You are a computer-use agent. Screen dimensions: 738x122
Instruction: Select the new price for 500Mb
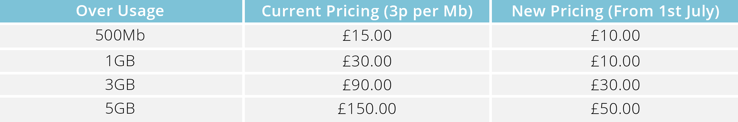click(615, 36)
